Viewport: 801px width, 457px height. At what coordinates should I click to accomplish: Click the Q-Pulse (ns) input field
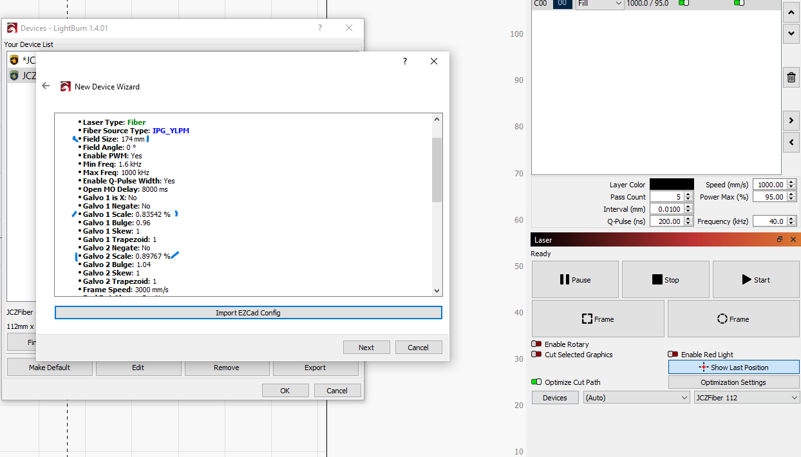tap(667, 221)
